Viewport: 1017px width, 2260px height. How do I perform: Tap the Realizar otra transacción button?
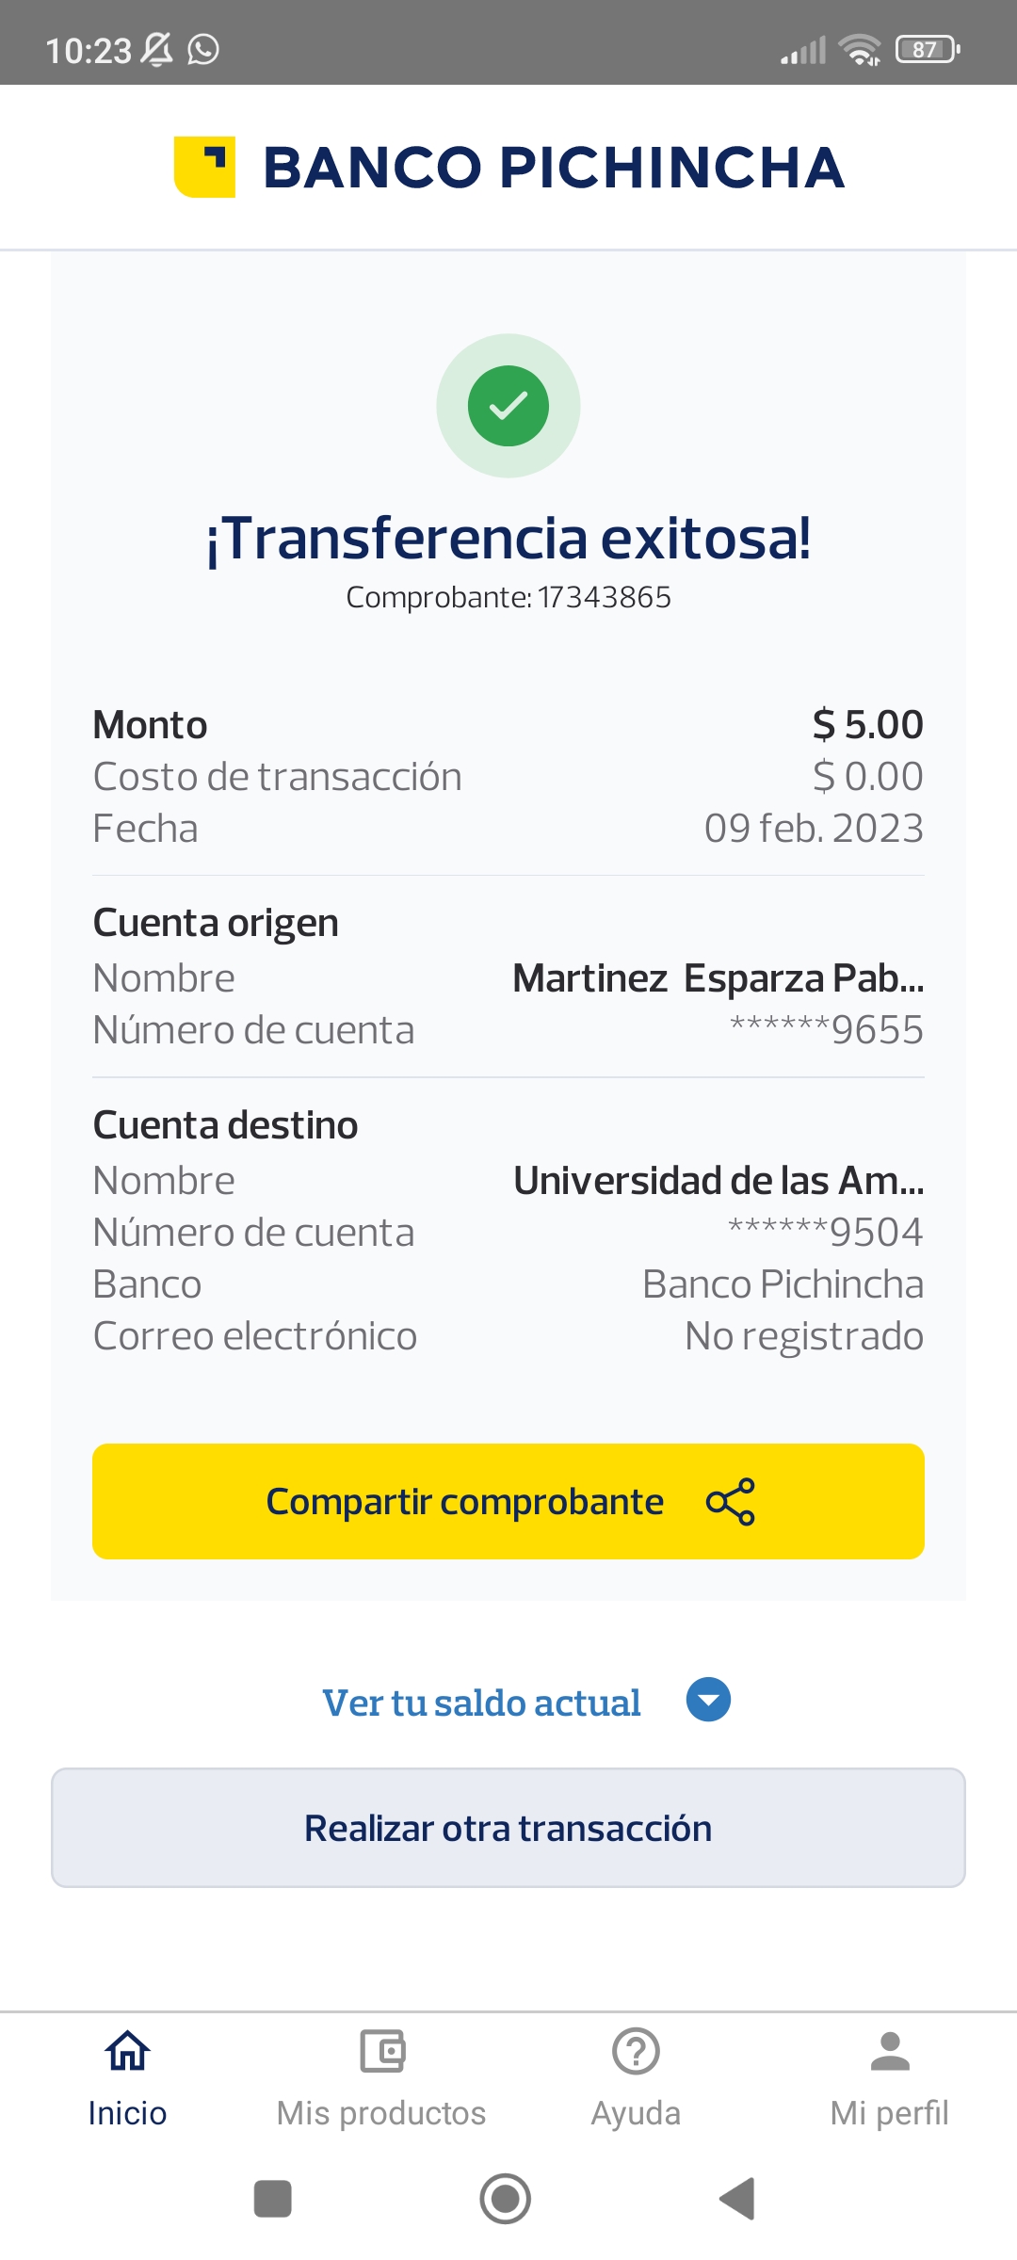click(x=508, y=1828)
